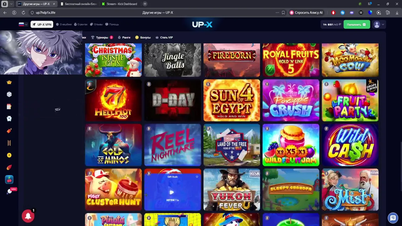Open the browser menu lines icon

[370, 4]
